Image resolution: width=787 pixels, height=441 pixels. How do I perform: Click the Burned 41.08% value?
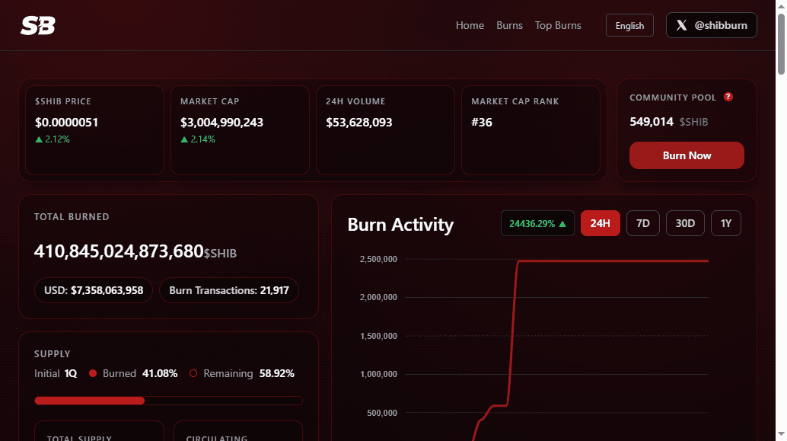tap(160, 373)
